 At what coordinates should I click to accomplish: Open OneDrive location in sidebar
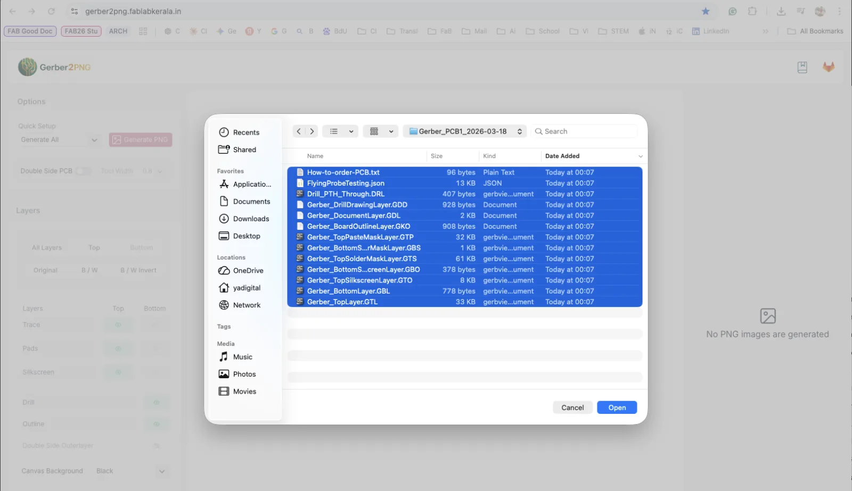241,271
